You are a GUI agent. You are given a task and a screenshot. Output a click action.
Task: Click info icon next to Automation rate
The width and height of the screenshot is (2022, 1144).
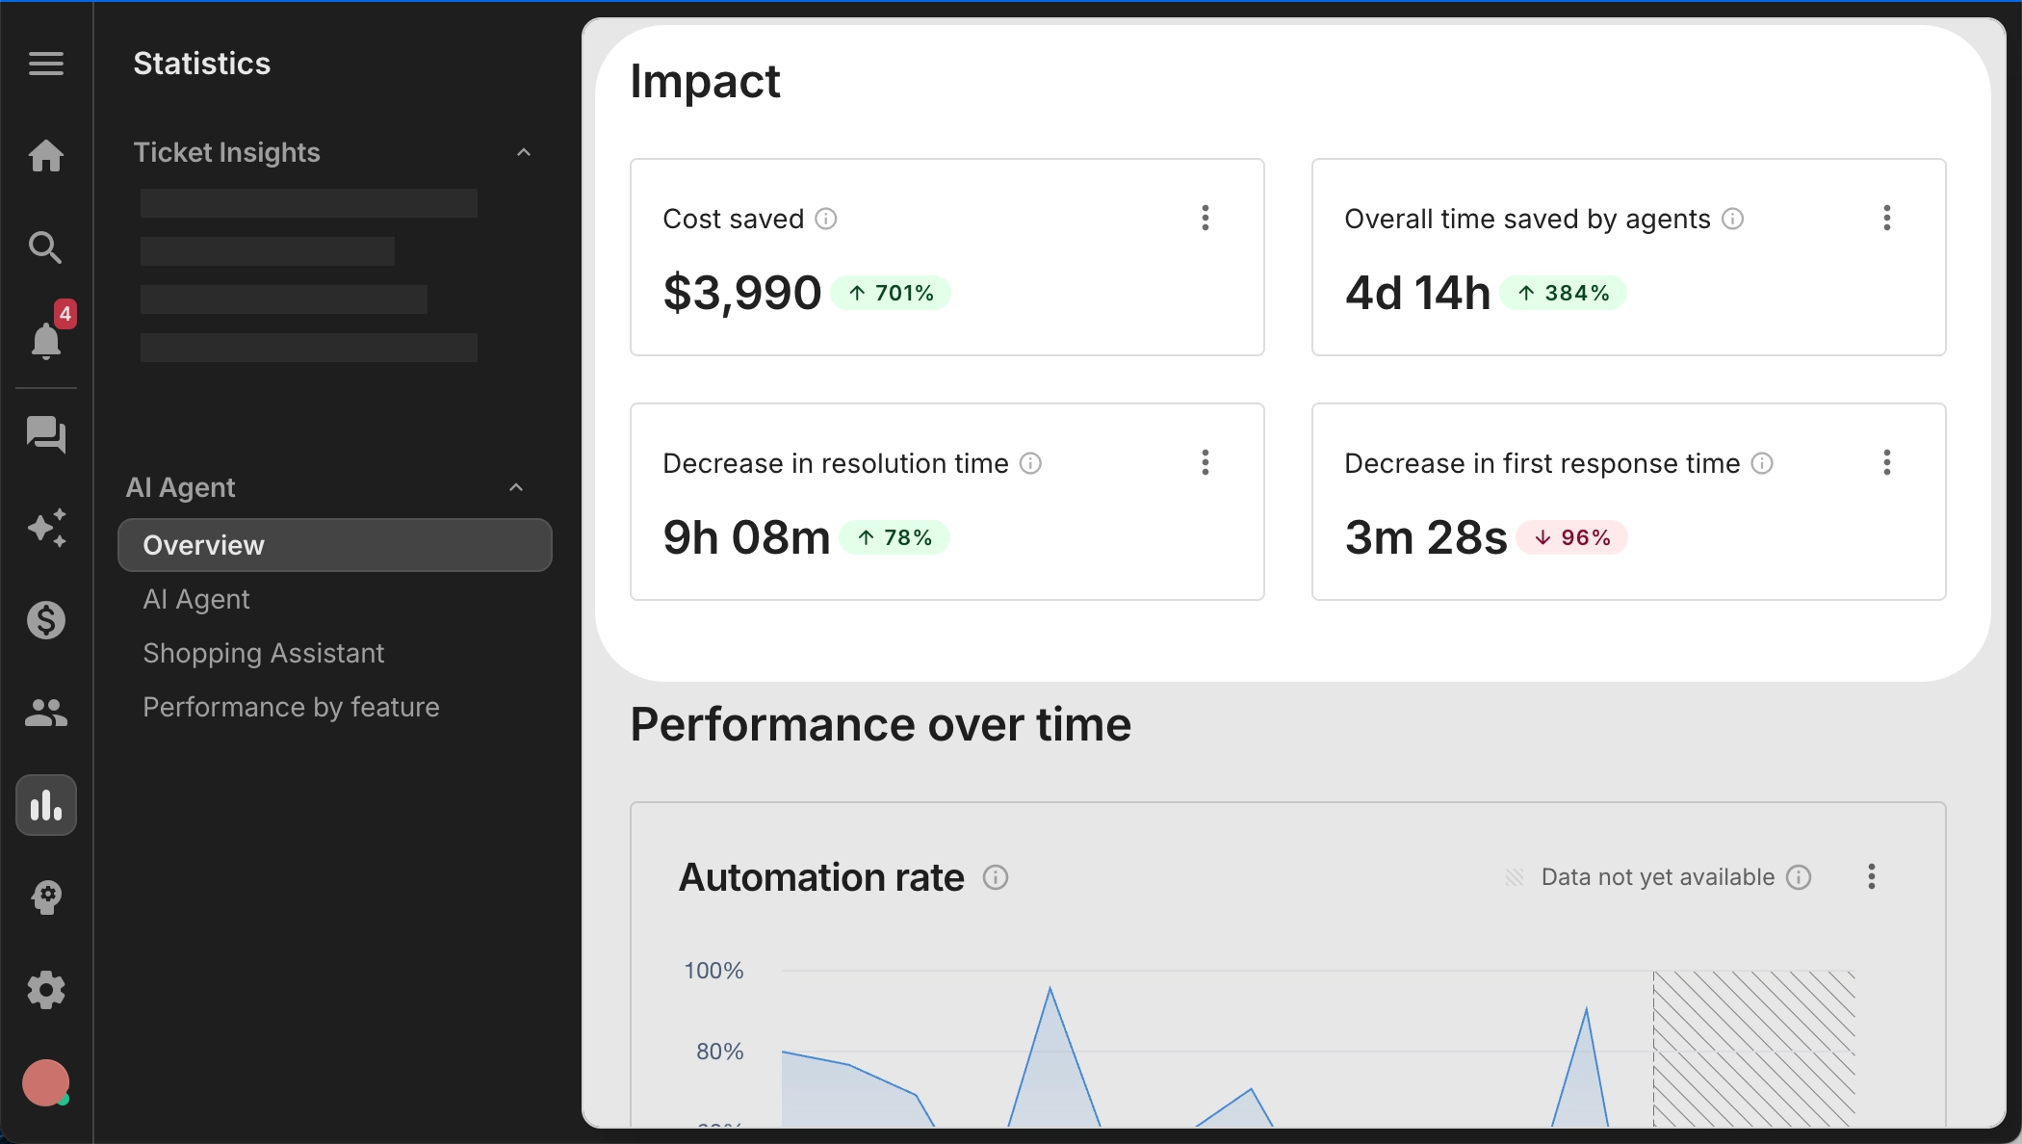[x=996, y=877]
